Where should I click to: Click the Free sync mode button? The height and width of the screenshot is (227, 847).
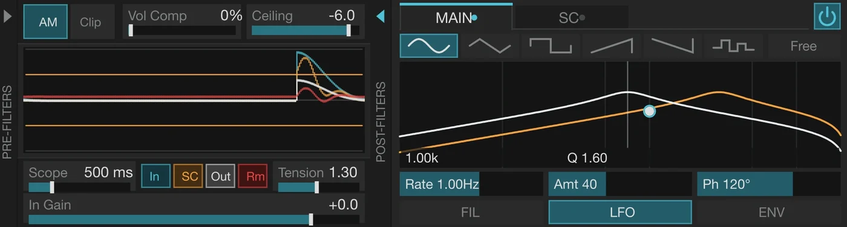(x=803, y=46)
